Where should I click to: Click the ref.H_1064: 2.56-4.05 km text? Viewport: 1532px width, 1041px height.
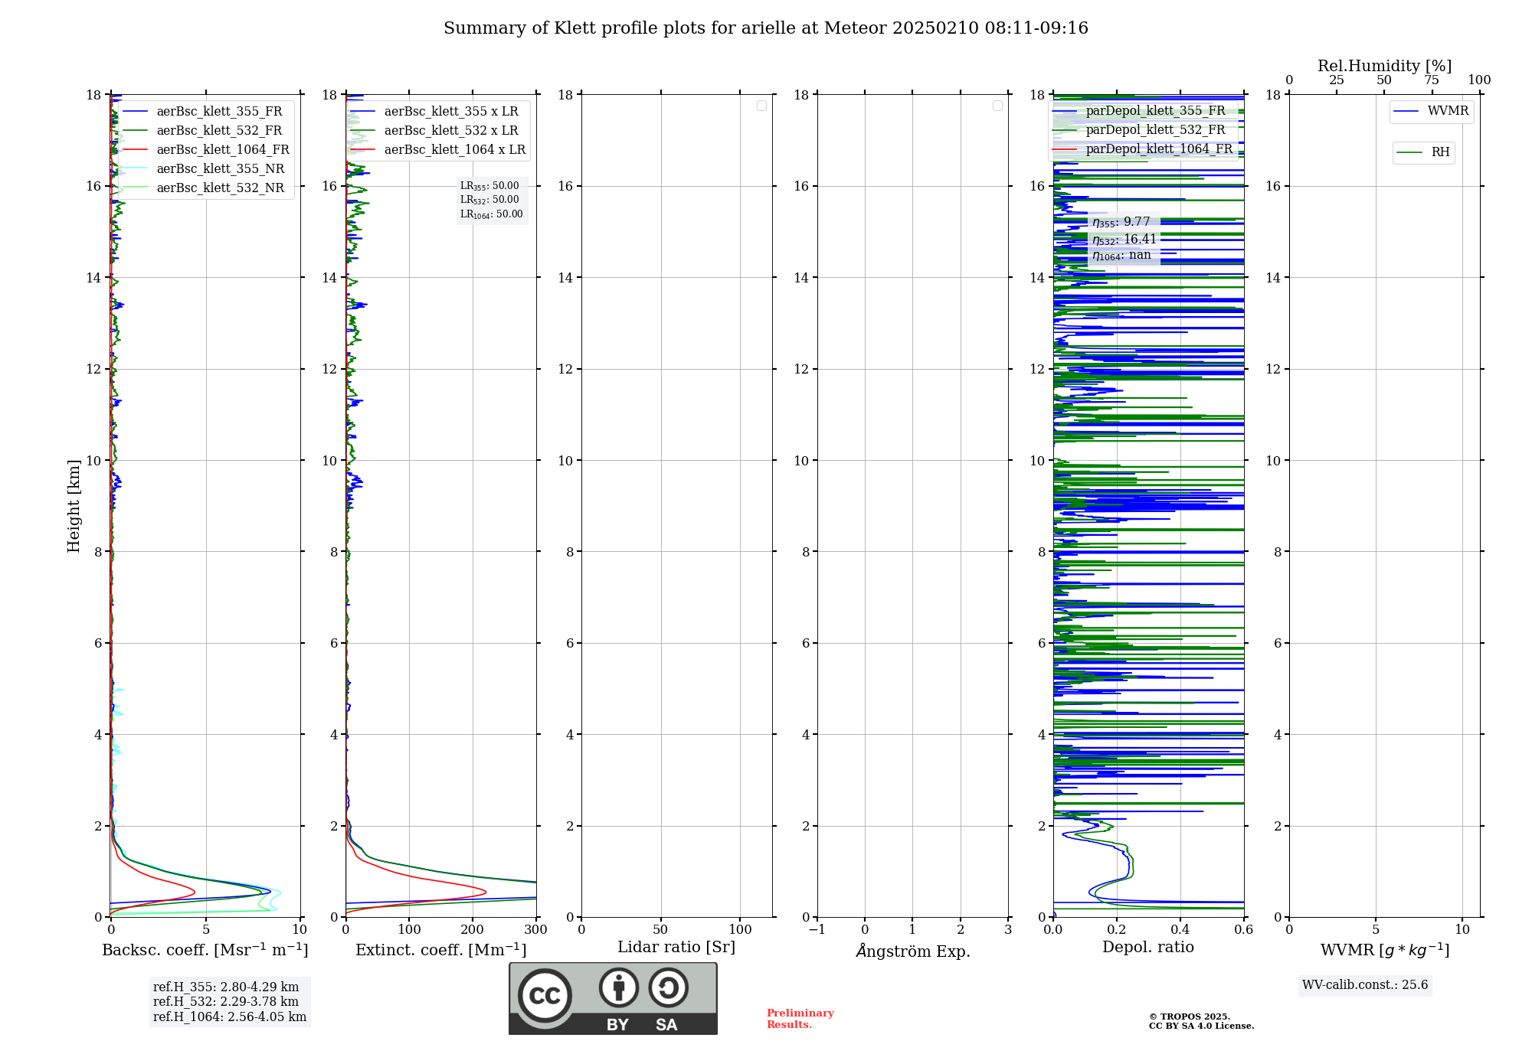[x=230, y=1017]
